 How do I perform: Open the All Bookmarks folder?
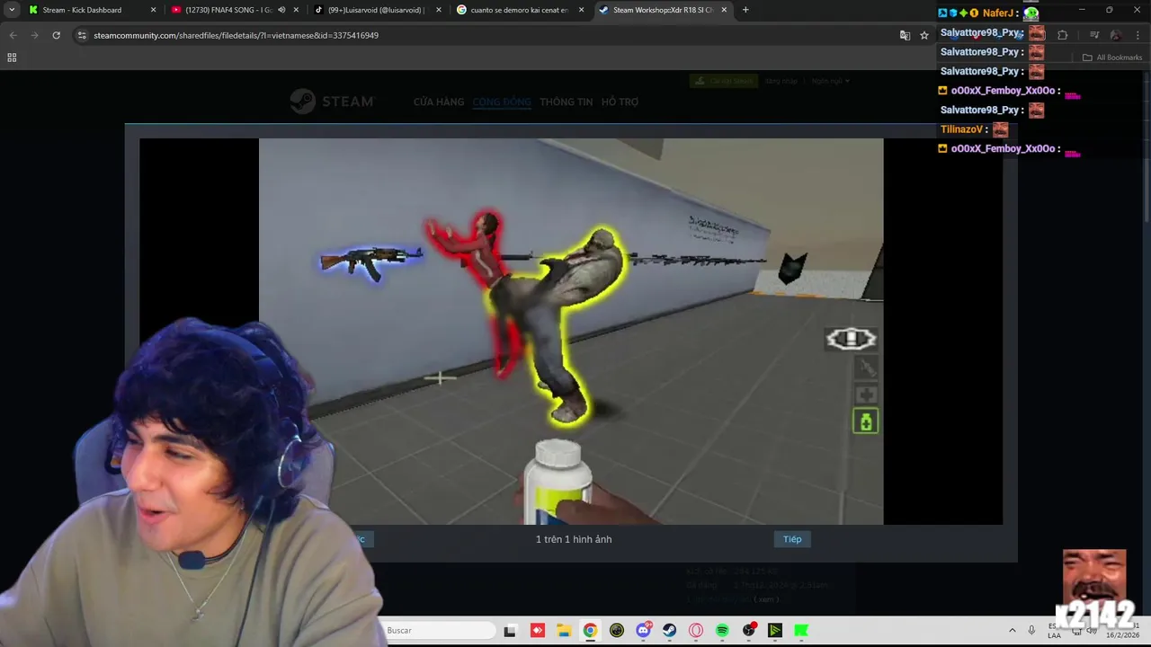tap(1112, 58)
